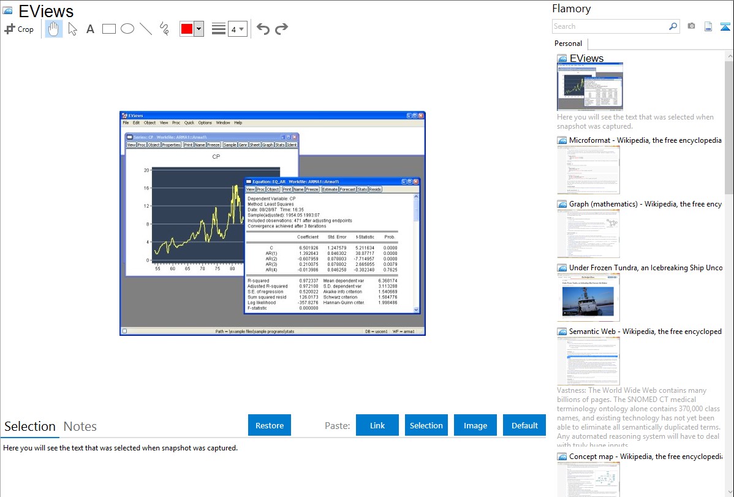
Task: Click the Microformat page thumbnail
Action: point(588,170)
